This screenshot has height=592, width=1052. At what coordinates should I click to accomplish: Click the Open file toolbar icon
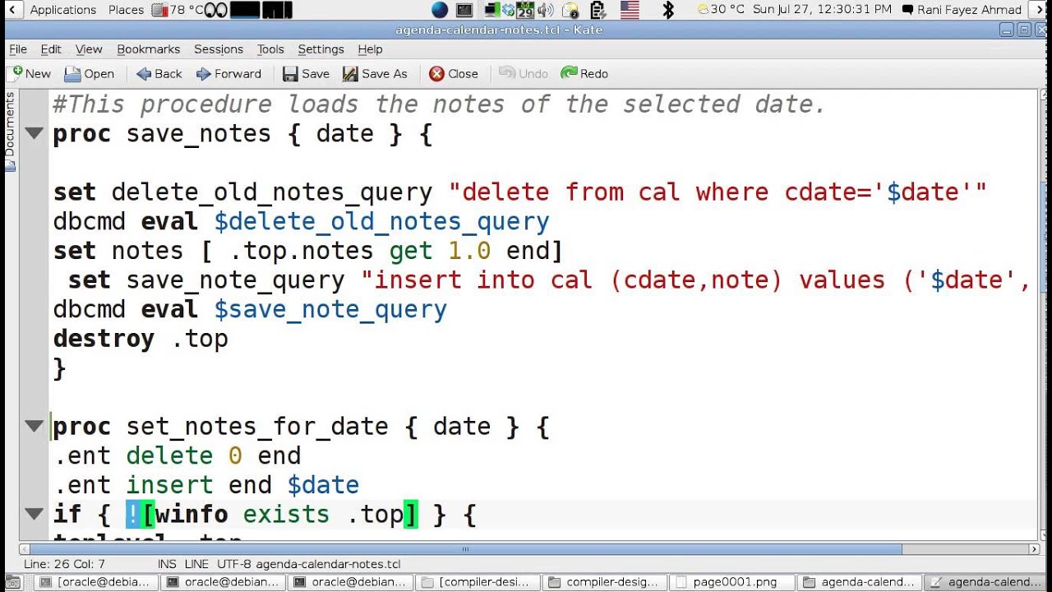click(x=72, y=74)
